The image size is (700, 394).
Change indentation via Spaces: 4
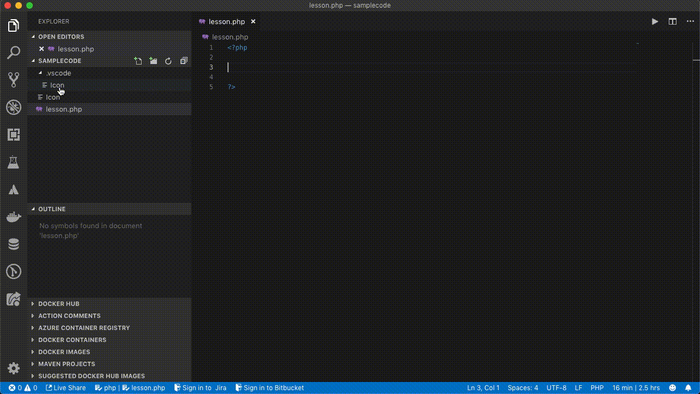tap(523, 388)
